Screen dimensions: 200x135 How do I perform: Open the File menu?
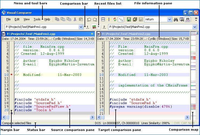pos(8,19)
